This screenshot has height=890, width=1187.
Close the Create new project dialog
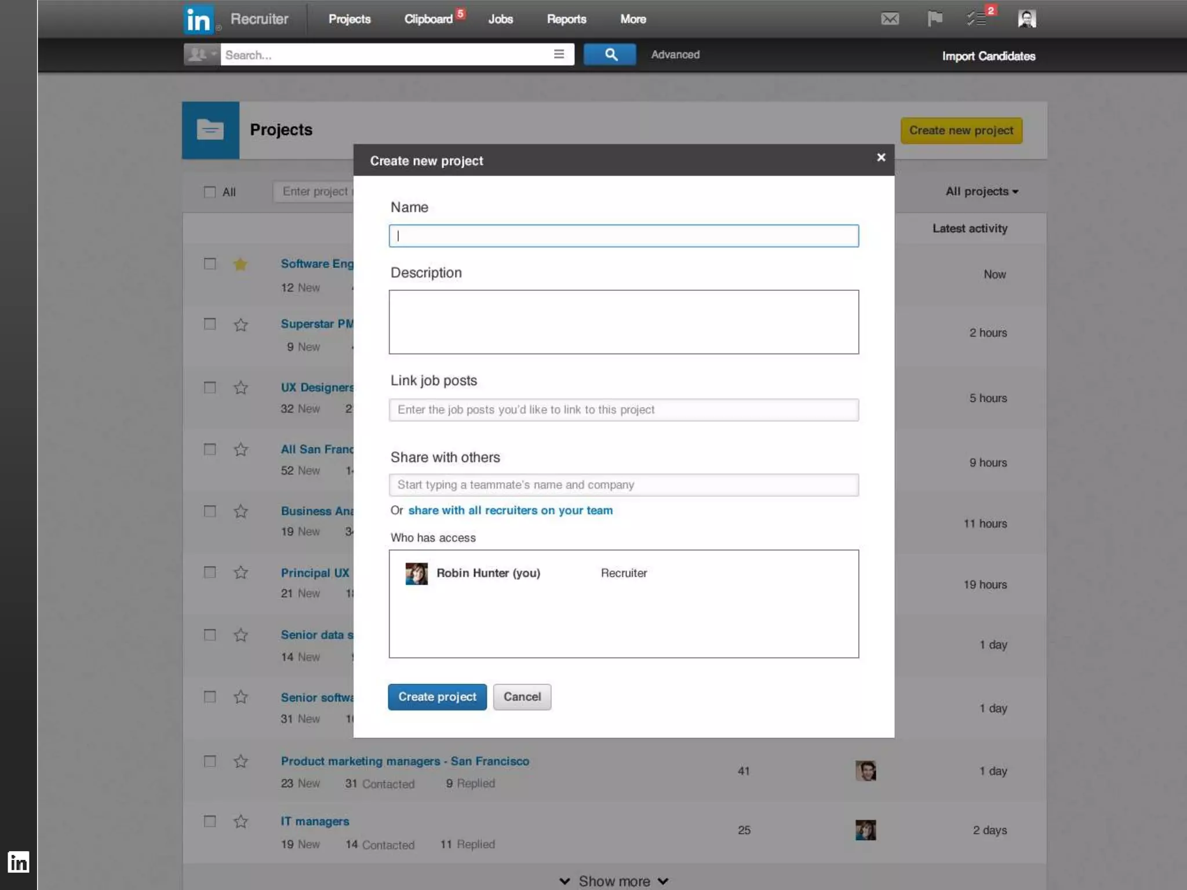click(x=881, y=158)
